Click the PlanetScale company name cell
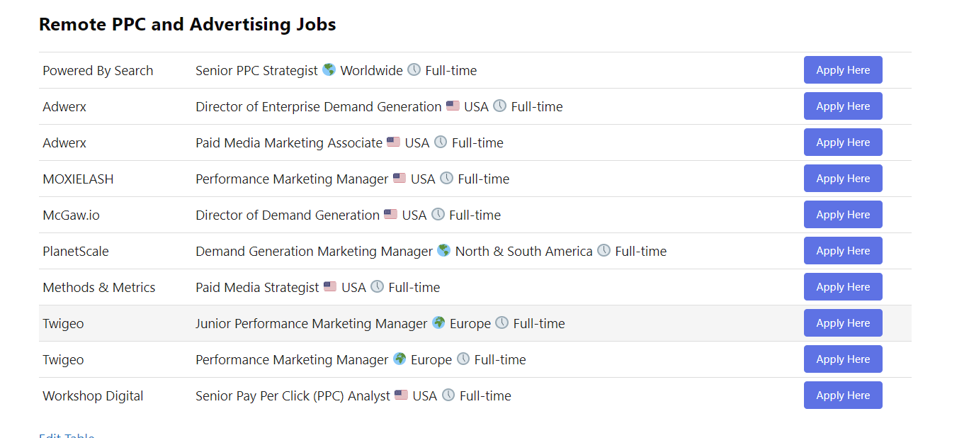 coord(76,252)
